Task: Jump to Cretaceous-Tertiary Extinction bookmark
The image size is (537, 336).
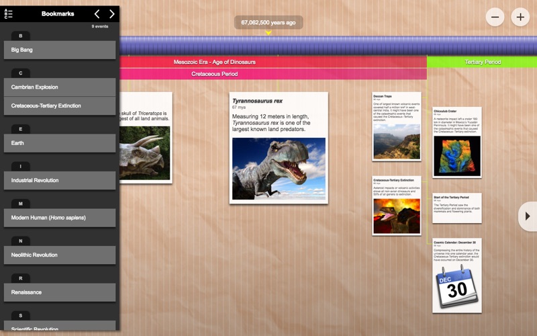Action: (60, 106)
